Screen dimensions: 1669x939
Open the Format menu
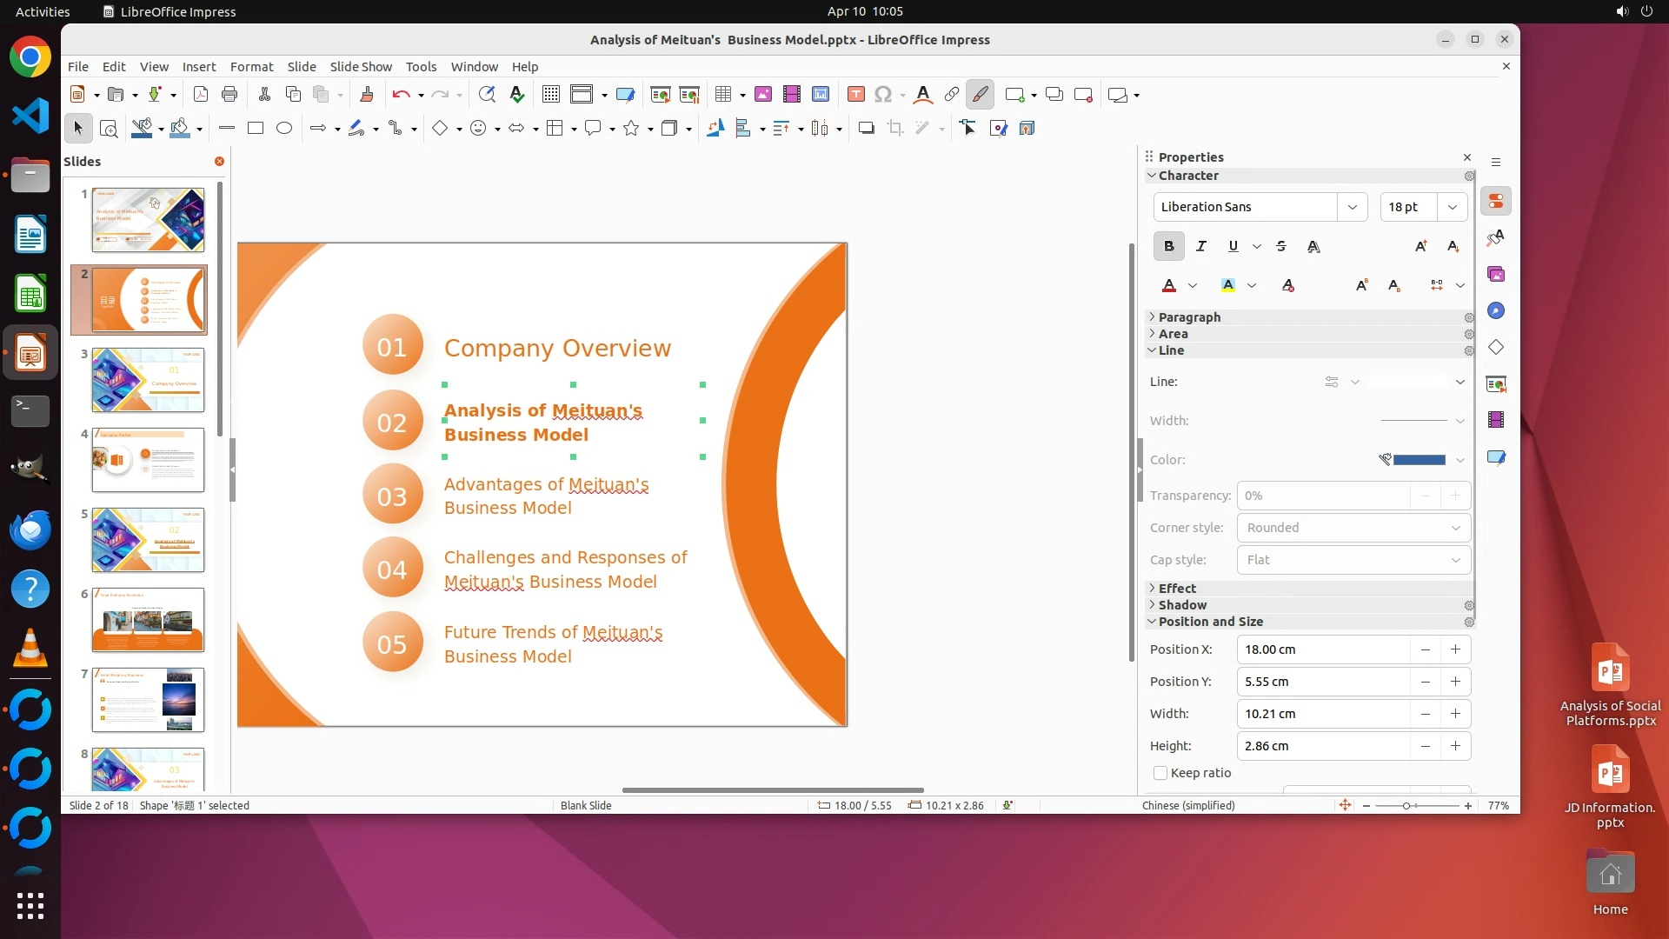251,67
